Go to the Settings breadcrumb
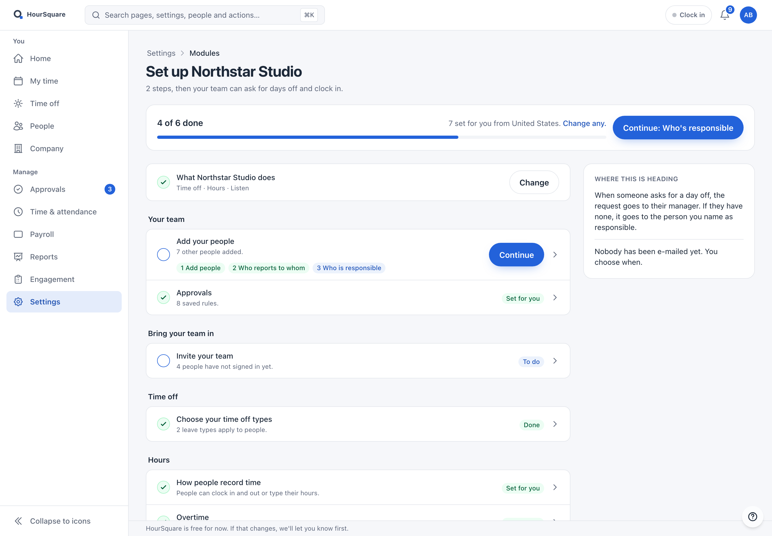The height and width of the screenshot is (536, 772). tap(161, 53)
